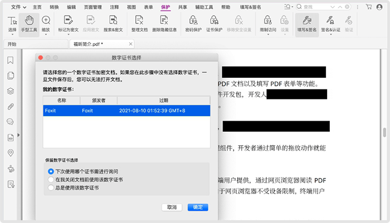Close the 福昕简介.pdf tab
Viewport: 390px width, 223px height.
[x=130, y=44]
